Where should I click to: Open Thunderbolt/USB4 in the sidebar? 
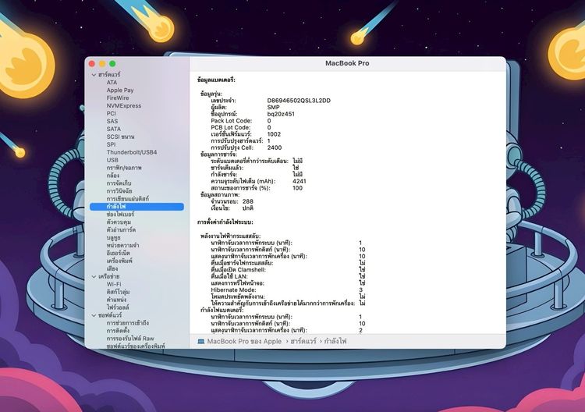tap(132, 152)
